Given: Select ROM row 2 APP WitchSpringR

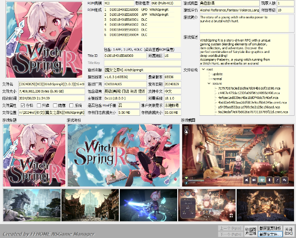Looking at the screenshot, I should tap(139, 15).
